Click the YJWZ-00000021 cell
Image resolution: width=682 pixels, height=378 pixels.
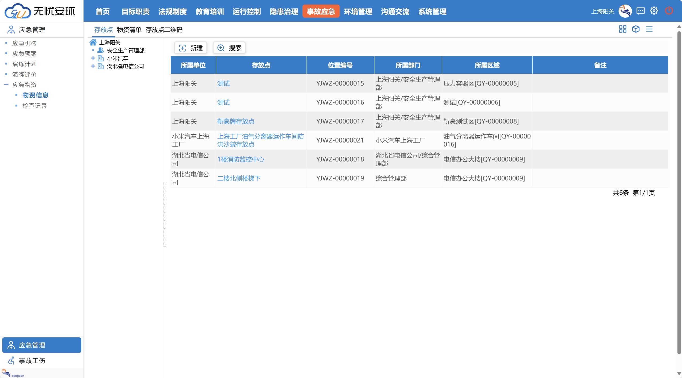pos(340,140)
